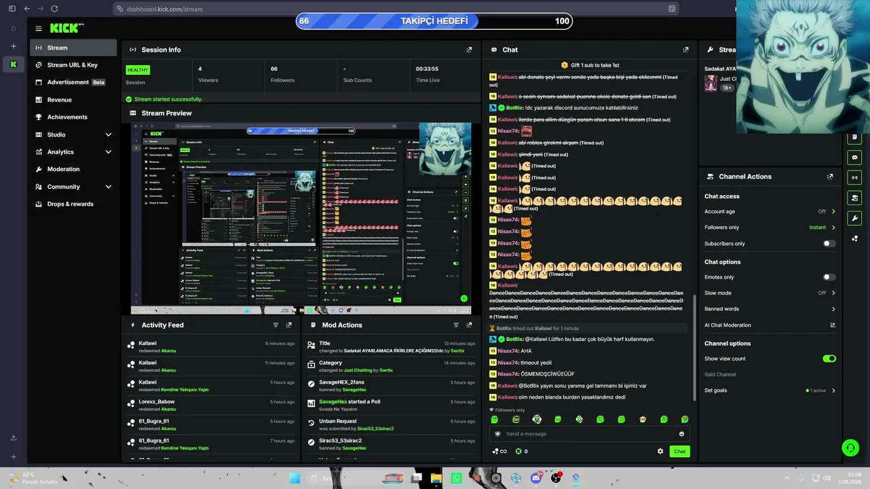Go back in the browser
Viewport: 870px width, 489px height.
[x=27, y=9]
